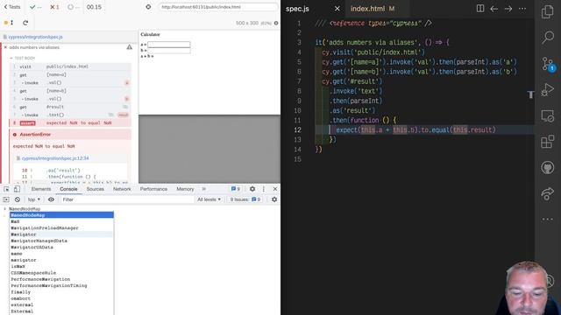This screenshot has width=561, height=315.
Task: Select the invoke .text() command row
Action: tap(70, 115)
